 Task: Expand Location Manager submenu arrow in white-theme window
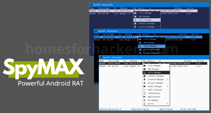[168, 79]
